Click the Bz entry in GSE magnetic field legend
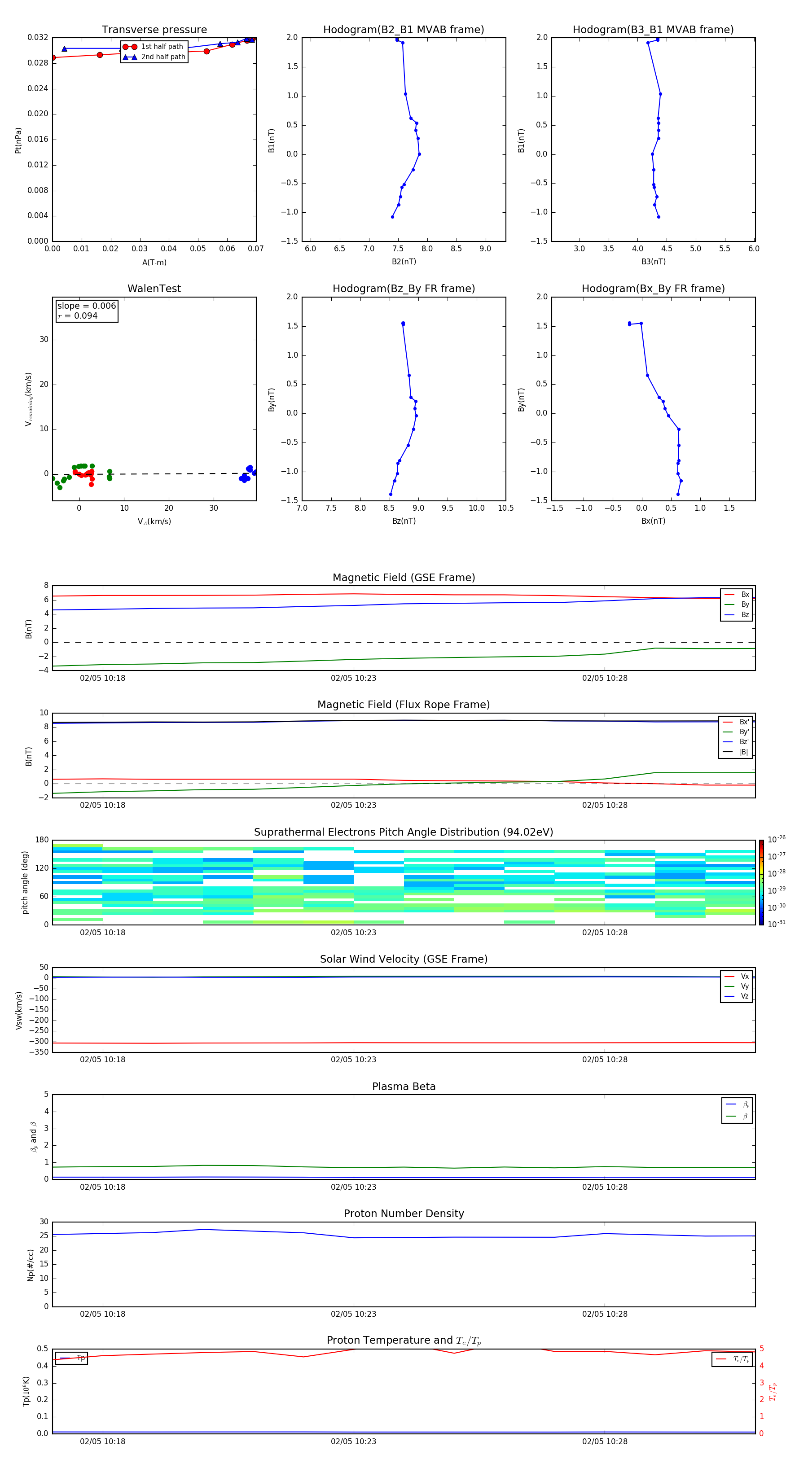This screenshot has height=1481, width=808. pos(737,614)
